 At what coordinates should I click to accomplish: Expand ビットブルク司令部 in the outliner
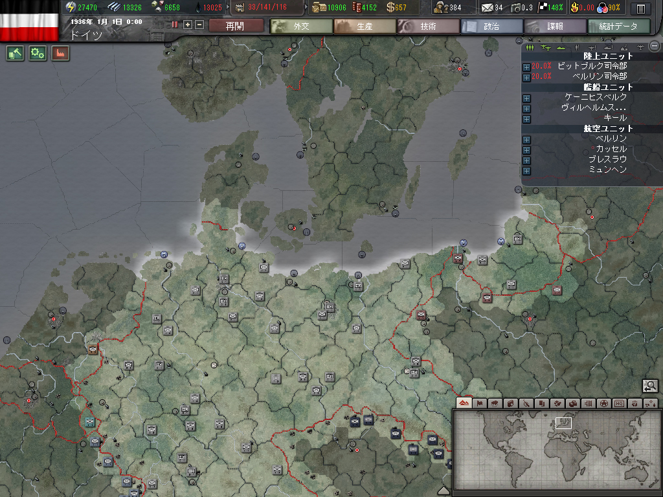click(526, 67)
